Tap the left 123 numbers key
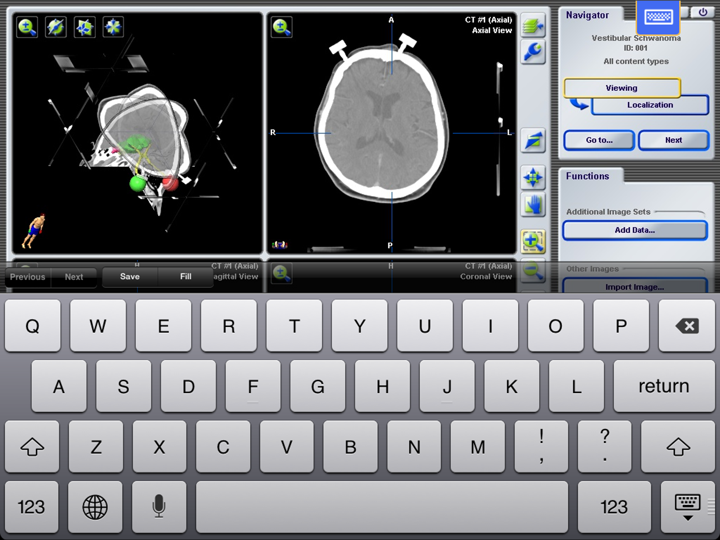The height and width of the screenshot is (540, 720). (x=32, y=507)
